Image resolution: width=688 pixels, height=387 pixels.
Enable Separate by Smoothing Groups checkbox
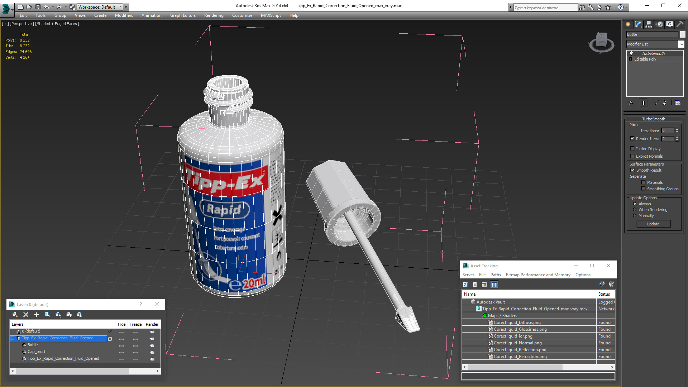pos(643,189)
